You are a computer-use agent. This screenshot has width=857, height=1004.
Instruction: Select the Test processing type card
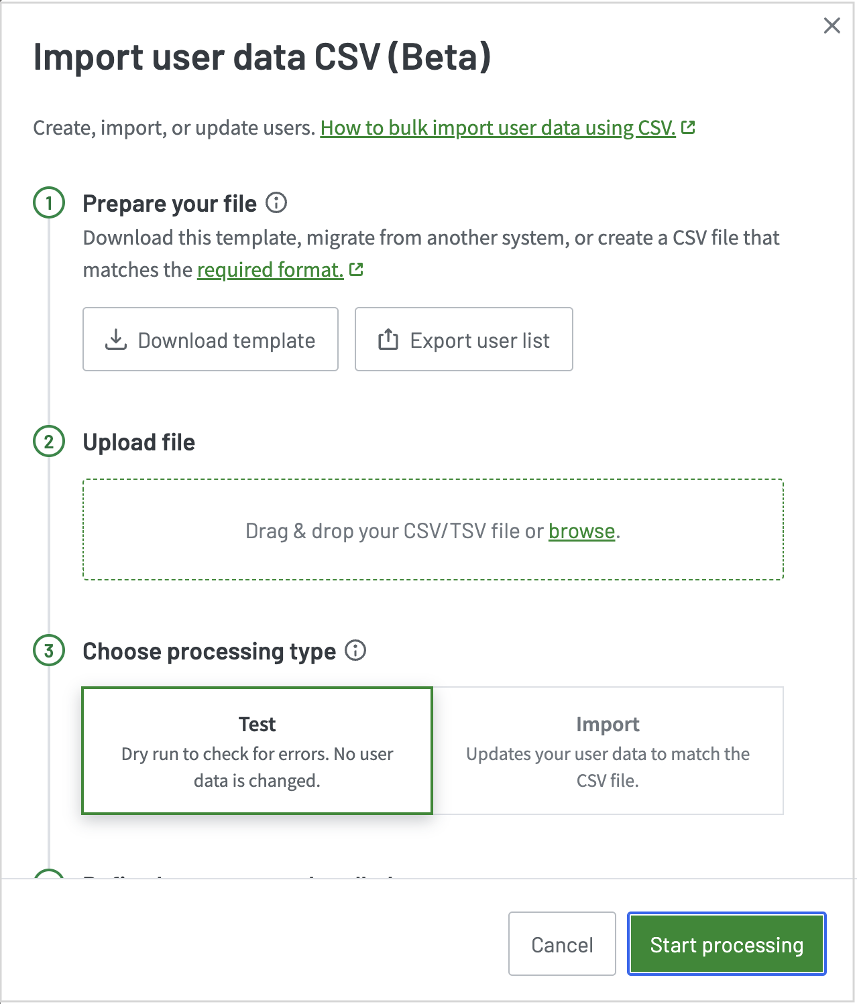[x=258, y=750]
